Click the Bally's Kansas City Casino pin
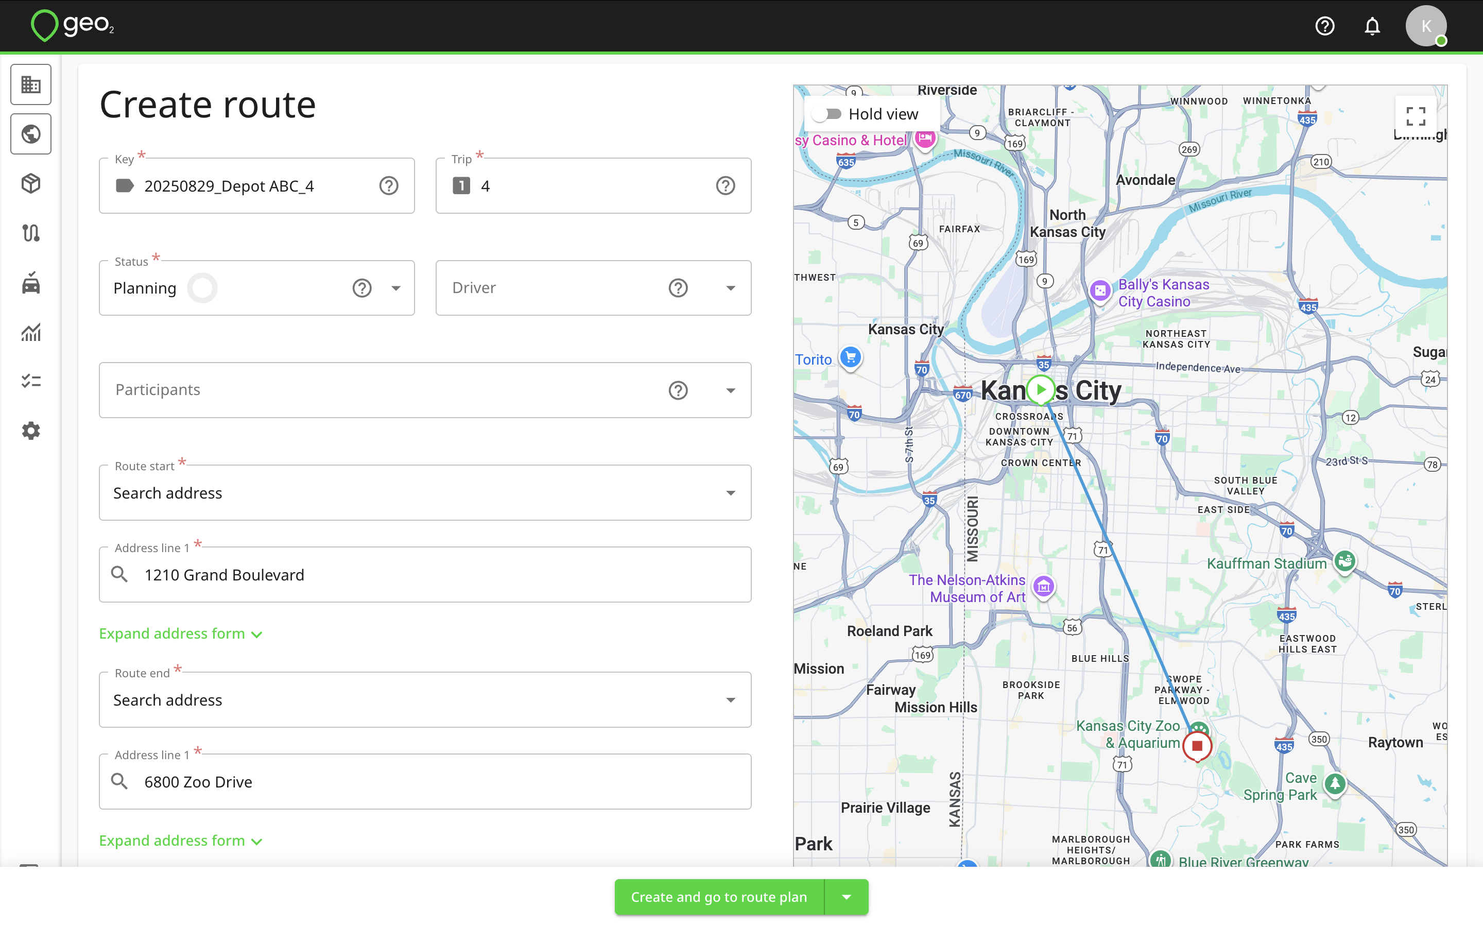 pyautogui.click(x=1100, y=291)
